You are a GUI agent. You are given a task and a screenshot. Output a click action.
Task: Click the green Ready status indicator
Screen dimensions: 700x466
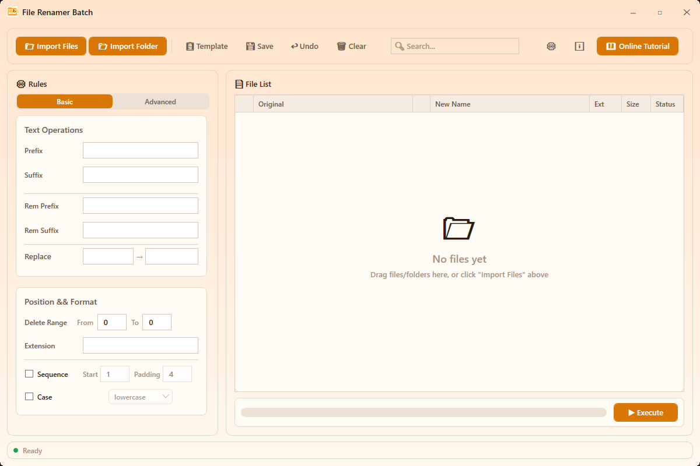pos(16,450)
